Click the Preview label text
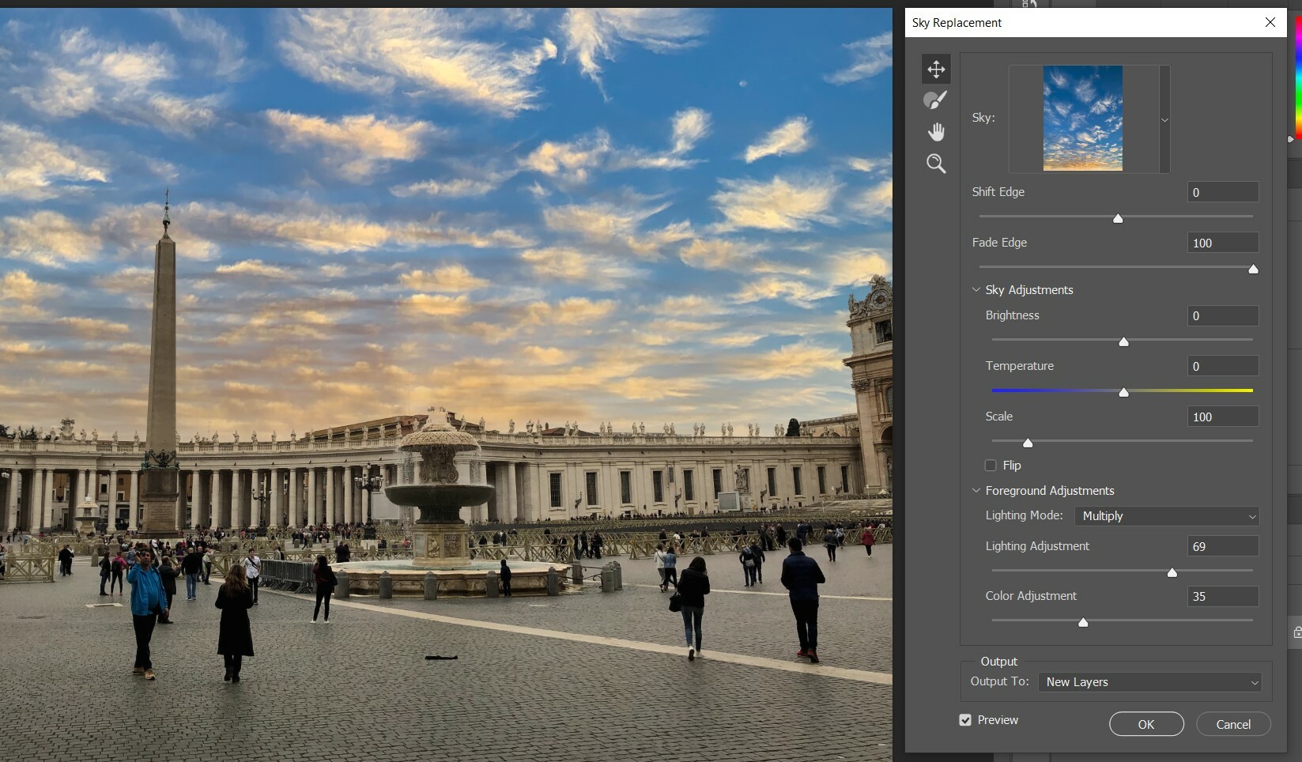1302x762 pixels. point(998,720)
